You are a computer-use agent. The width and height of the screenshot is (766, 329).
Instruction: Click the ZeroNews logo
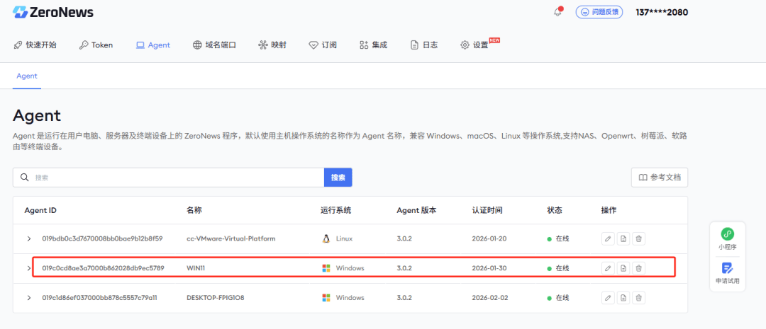point(53,12)
